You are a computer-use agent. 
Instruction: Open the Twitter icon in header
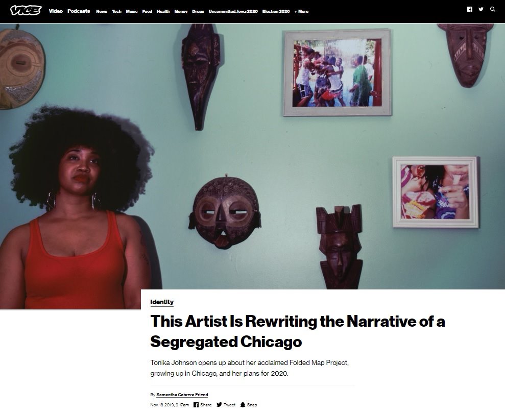[481, 9]
